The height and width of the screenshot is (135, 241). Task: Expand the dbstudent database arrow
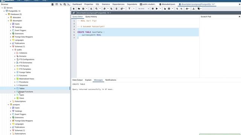point(8,18)
